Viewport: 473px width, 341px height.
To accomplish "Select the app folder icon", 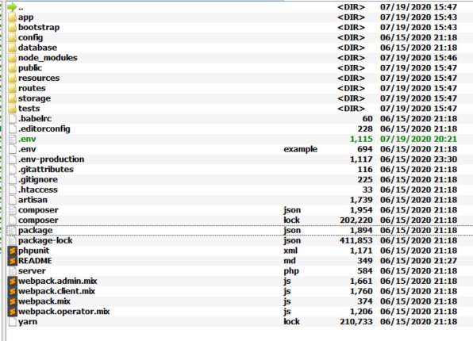I will tap(12, 17).
